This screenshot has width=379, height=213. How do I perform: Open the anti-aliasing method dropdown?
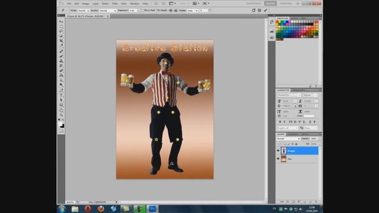(x=310, y=128)
